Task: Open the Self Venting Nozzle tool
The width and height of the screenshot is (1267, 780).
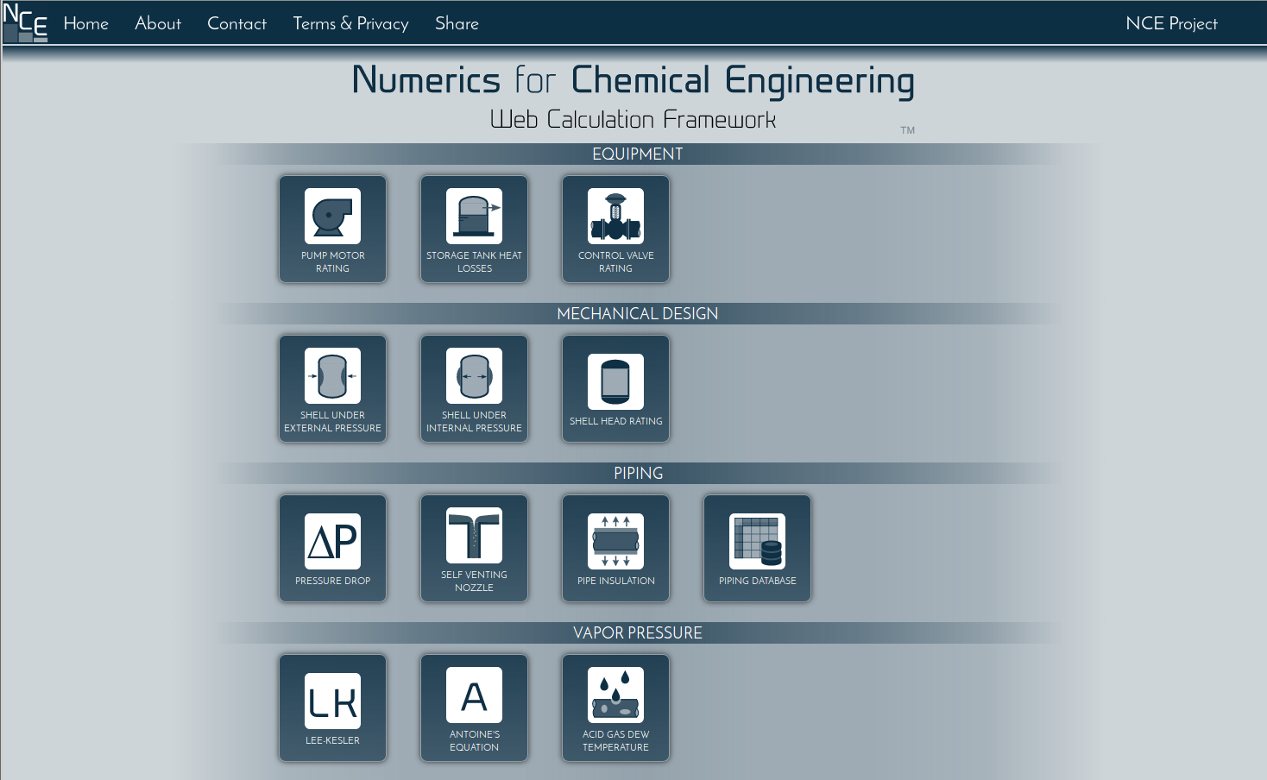Action: pos(474,548)
